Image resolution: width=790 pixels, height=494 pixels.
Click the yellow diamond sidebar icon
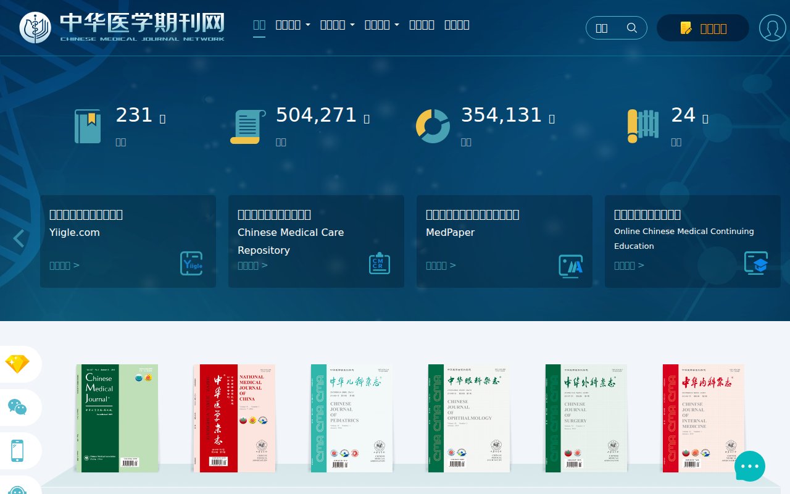pos(17,364)
